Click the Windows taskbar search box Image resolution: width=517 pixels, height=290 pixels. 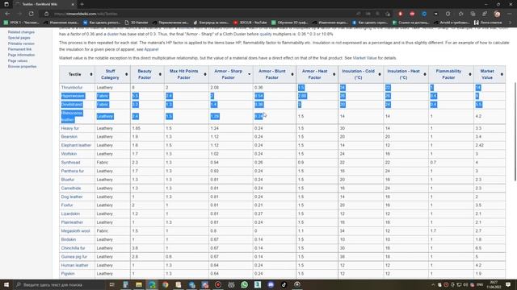(59, 284)
